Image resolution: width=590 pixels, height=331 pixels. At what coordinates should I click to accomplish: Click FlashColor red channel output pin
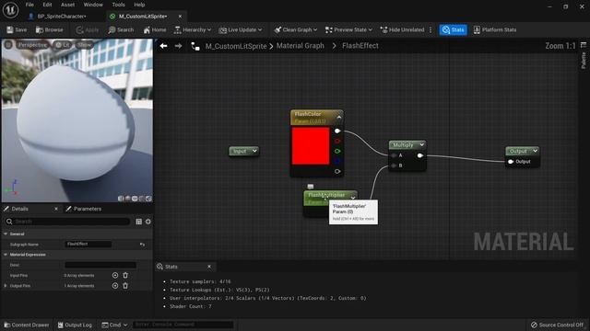click(x=337, y=141)
